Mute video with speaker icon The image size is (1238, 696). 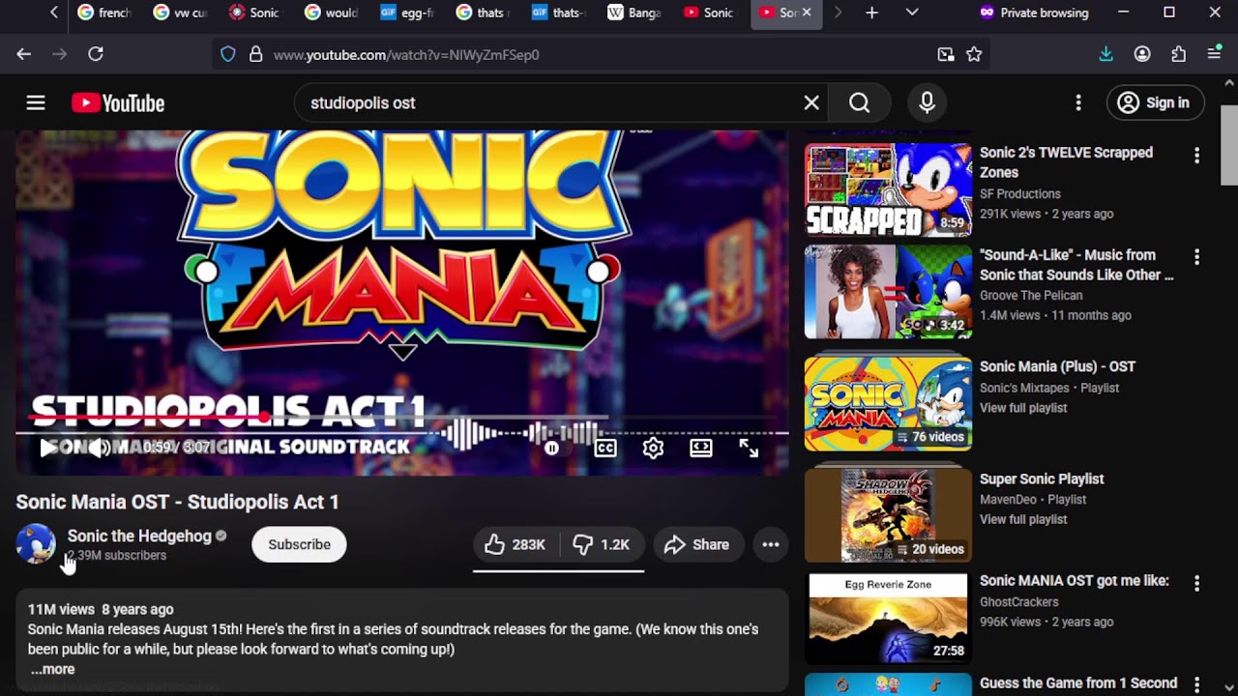(98, 448)
